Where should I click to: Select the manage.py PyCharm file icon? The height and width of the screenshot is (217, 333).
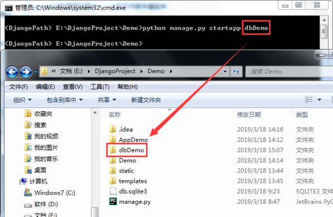113,201
